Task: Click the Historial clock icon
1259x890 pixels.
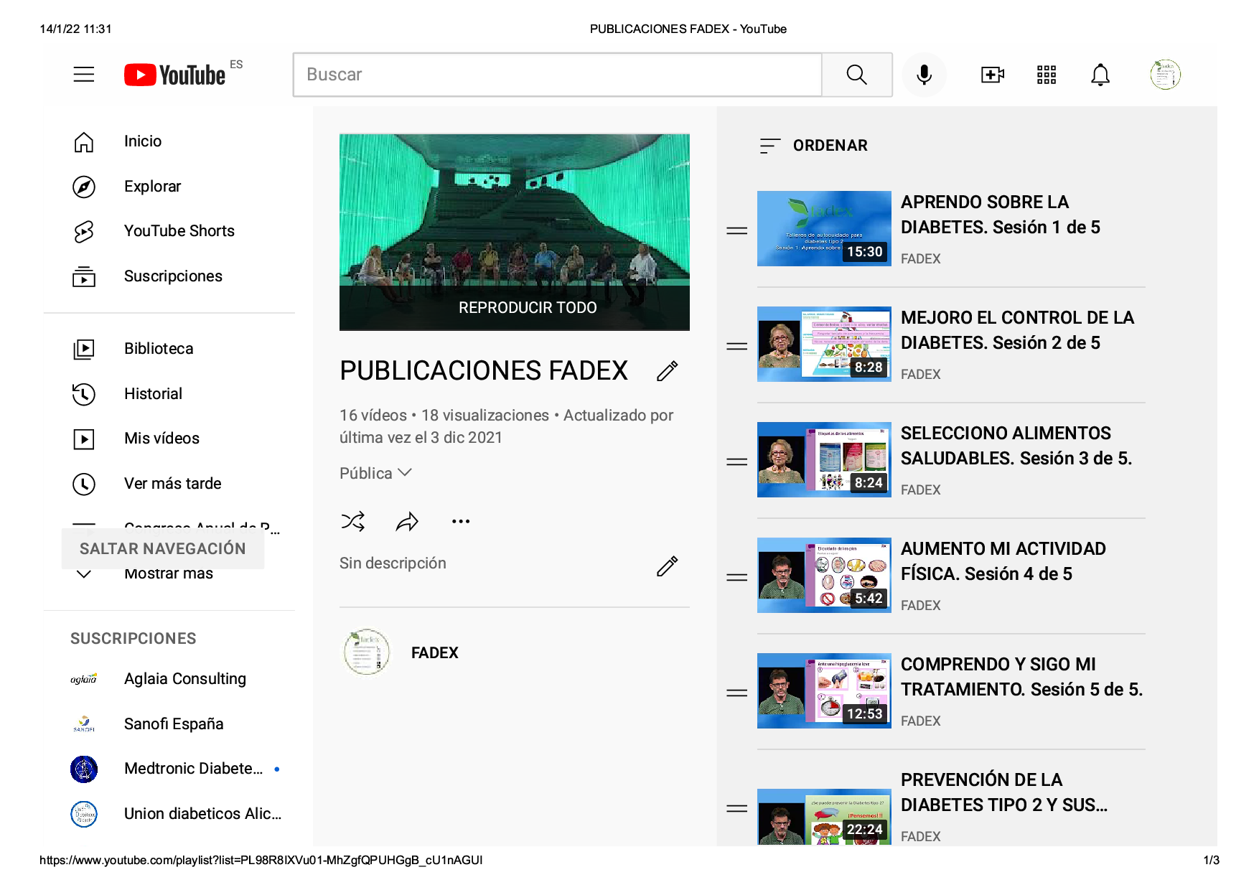Action: point(84,394)
